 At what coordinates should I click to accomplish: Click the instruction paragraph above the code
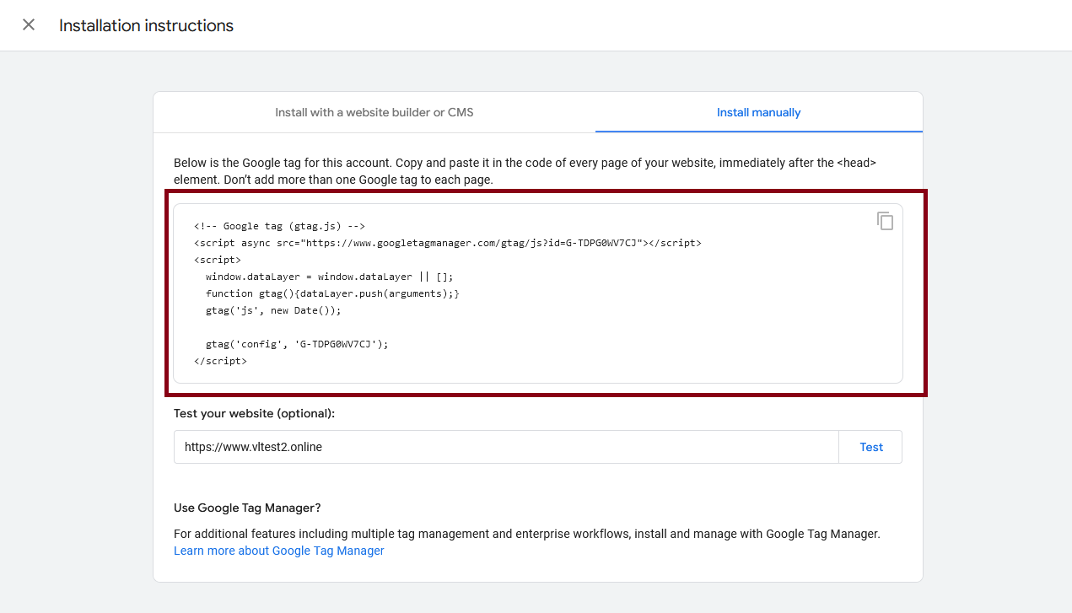(525, 171)
